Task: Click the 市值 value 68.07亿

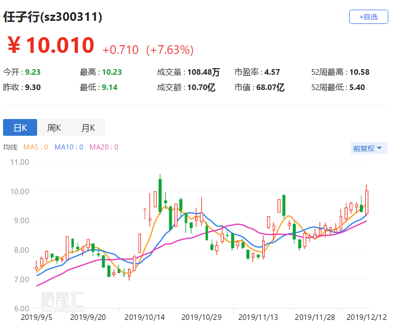Action: [270, 87]
